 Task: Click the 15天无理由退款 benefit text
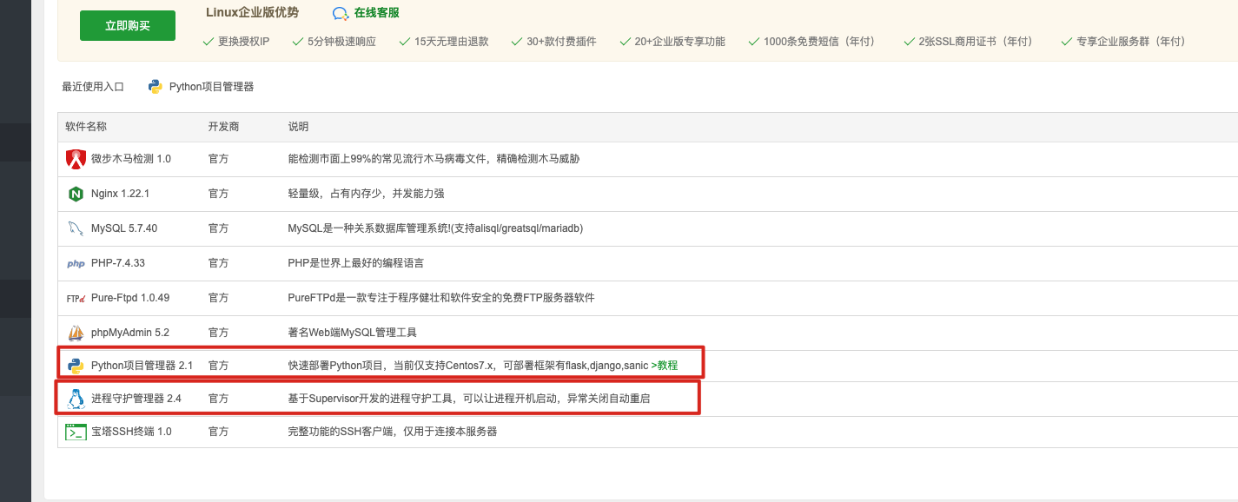[x=451, y=42]
